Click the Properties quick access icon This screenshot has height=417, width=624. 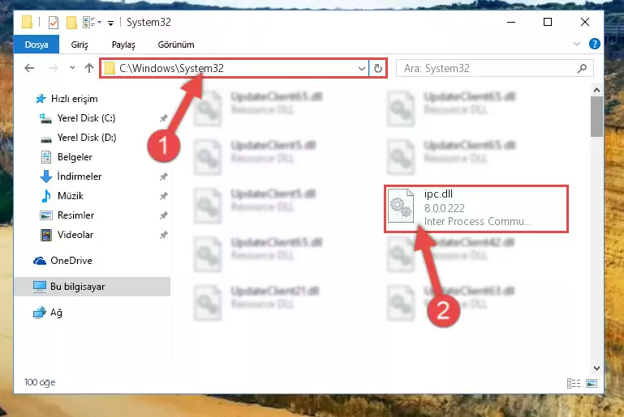(x=54, y=22)
